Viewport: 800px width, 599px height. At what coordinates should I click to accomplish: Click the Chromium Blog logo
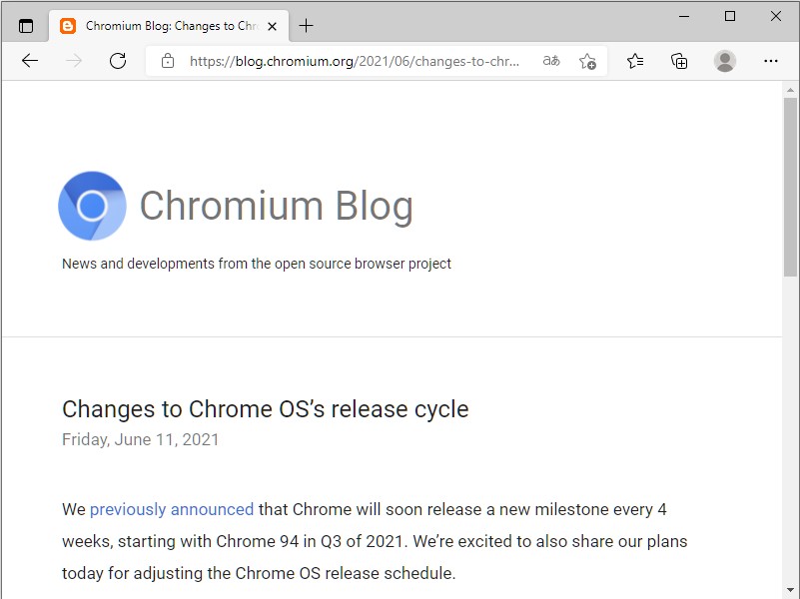(x=92, y=206)
